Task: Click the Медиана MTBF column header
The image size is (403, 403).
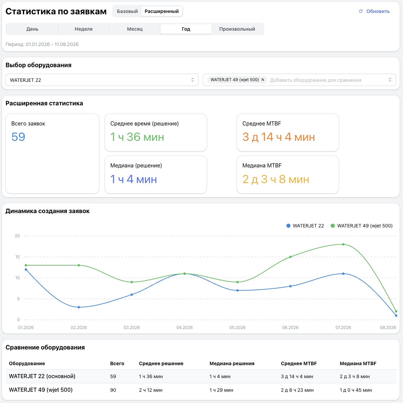Action: 358,363
